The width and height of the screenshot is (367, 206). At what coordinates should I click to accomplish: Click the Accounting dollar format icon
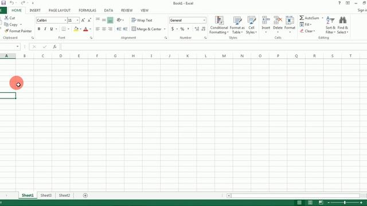coord(173,29)
